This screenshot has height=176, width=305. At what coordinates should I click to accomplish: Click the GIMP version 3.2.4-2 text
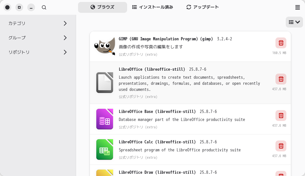pos(224,39)
